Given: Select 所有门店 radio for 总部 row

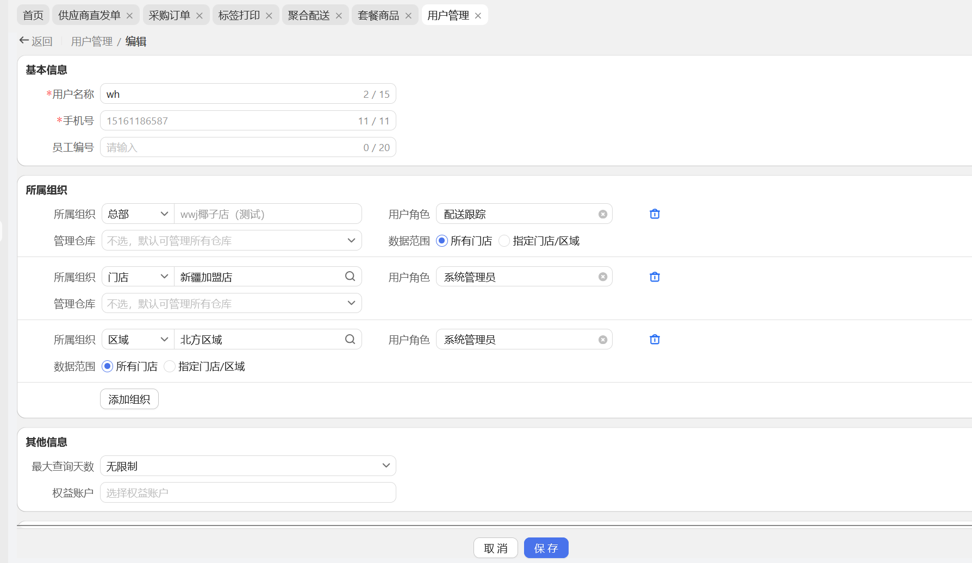Looking at the screenshot, I should 442,241.
